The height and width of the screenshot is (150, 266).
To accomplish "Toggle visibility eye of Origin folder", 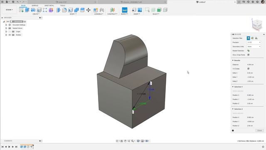I will click(10, 32).
